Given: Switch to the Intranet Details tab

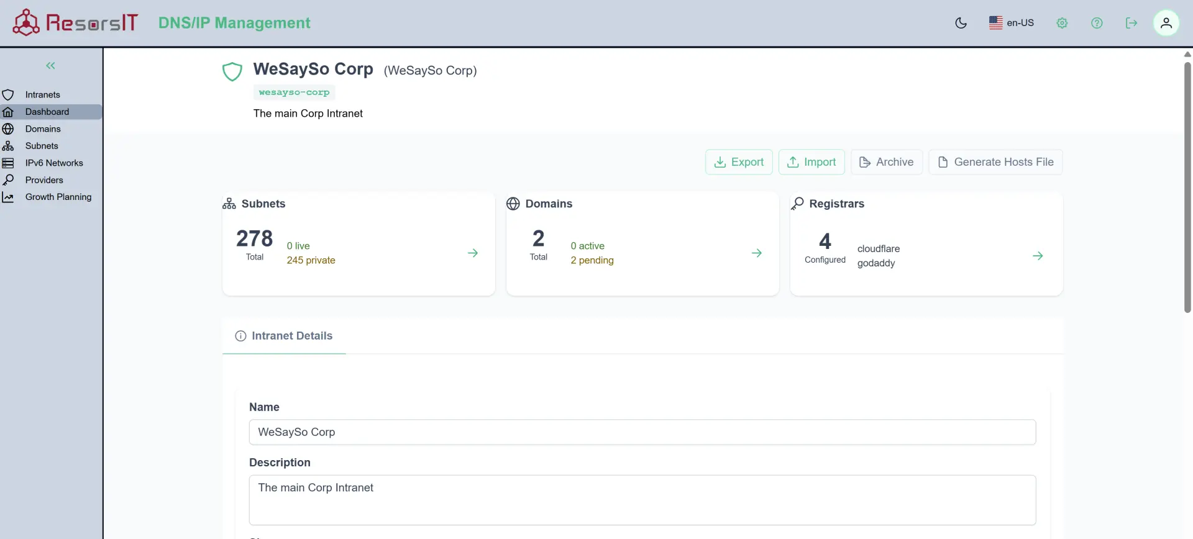Looking at the screenshot, I should pos(284,336).
